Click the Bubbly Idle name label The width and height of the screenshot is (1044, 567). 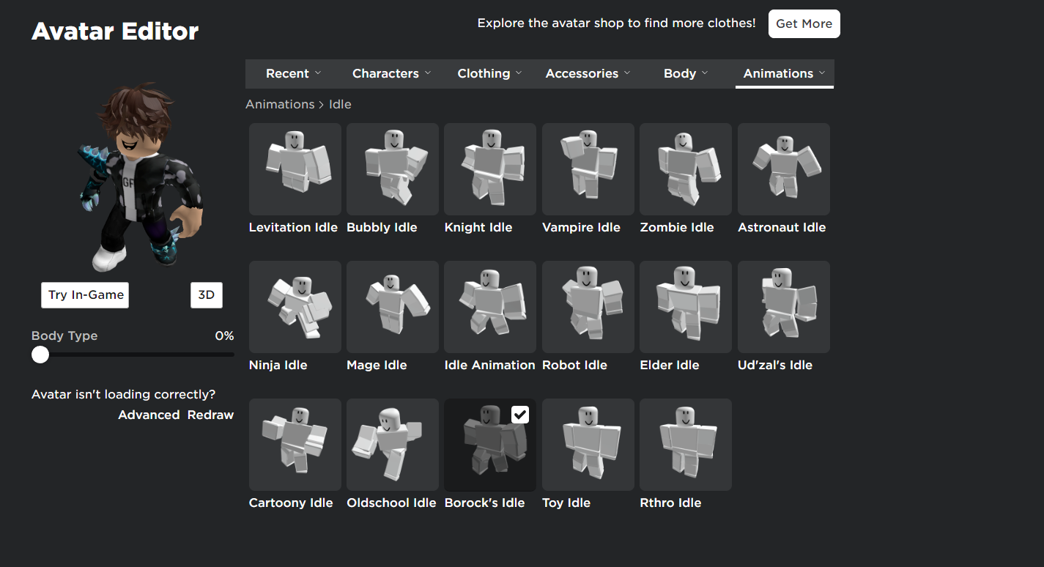point(382,227)
